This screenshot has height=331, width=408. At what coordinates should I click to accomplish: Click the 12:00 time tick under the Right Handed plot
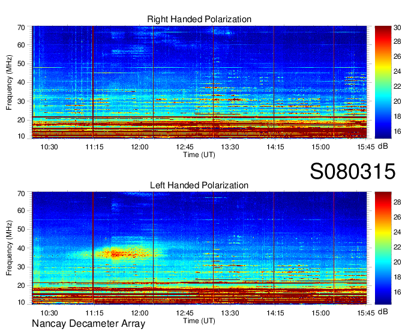pos(140,147)
